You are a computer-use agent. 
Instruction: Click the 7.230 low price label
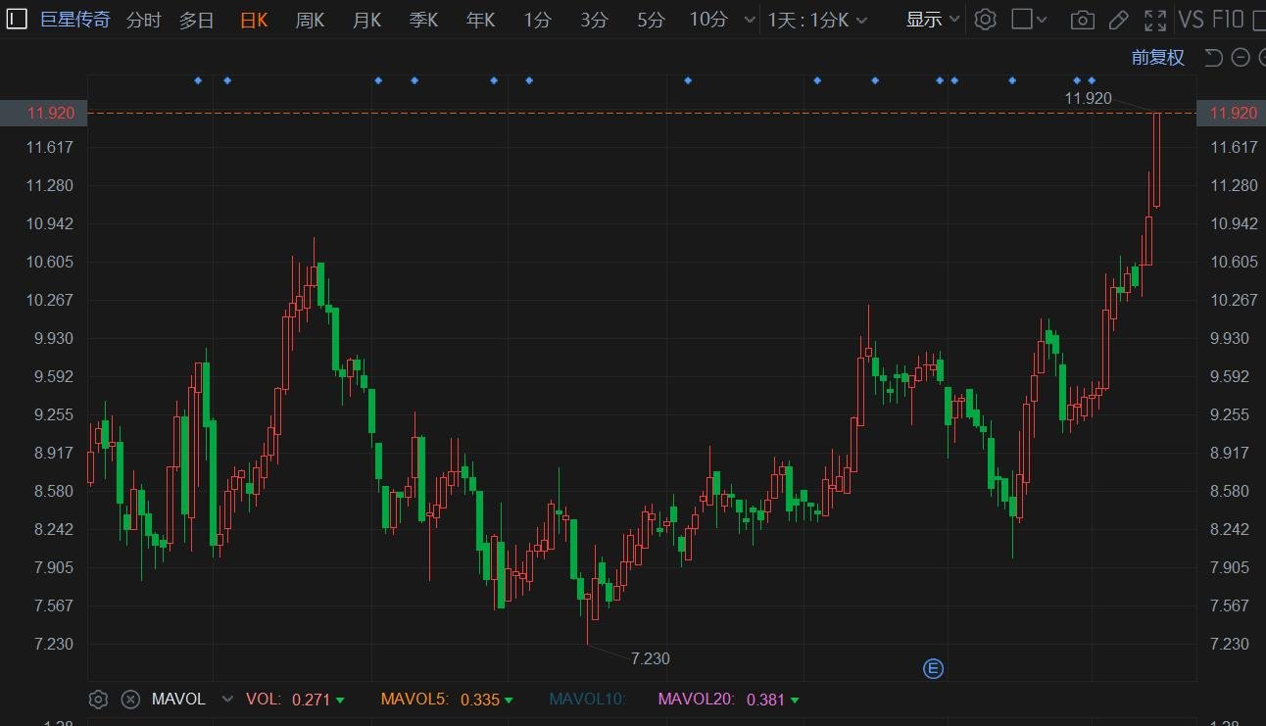651,658
